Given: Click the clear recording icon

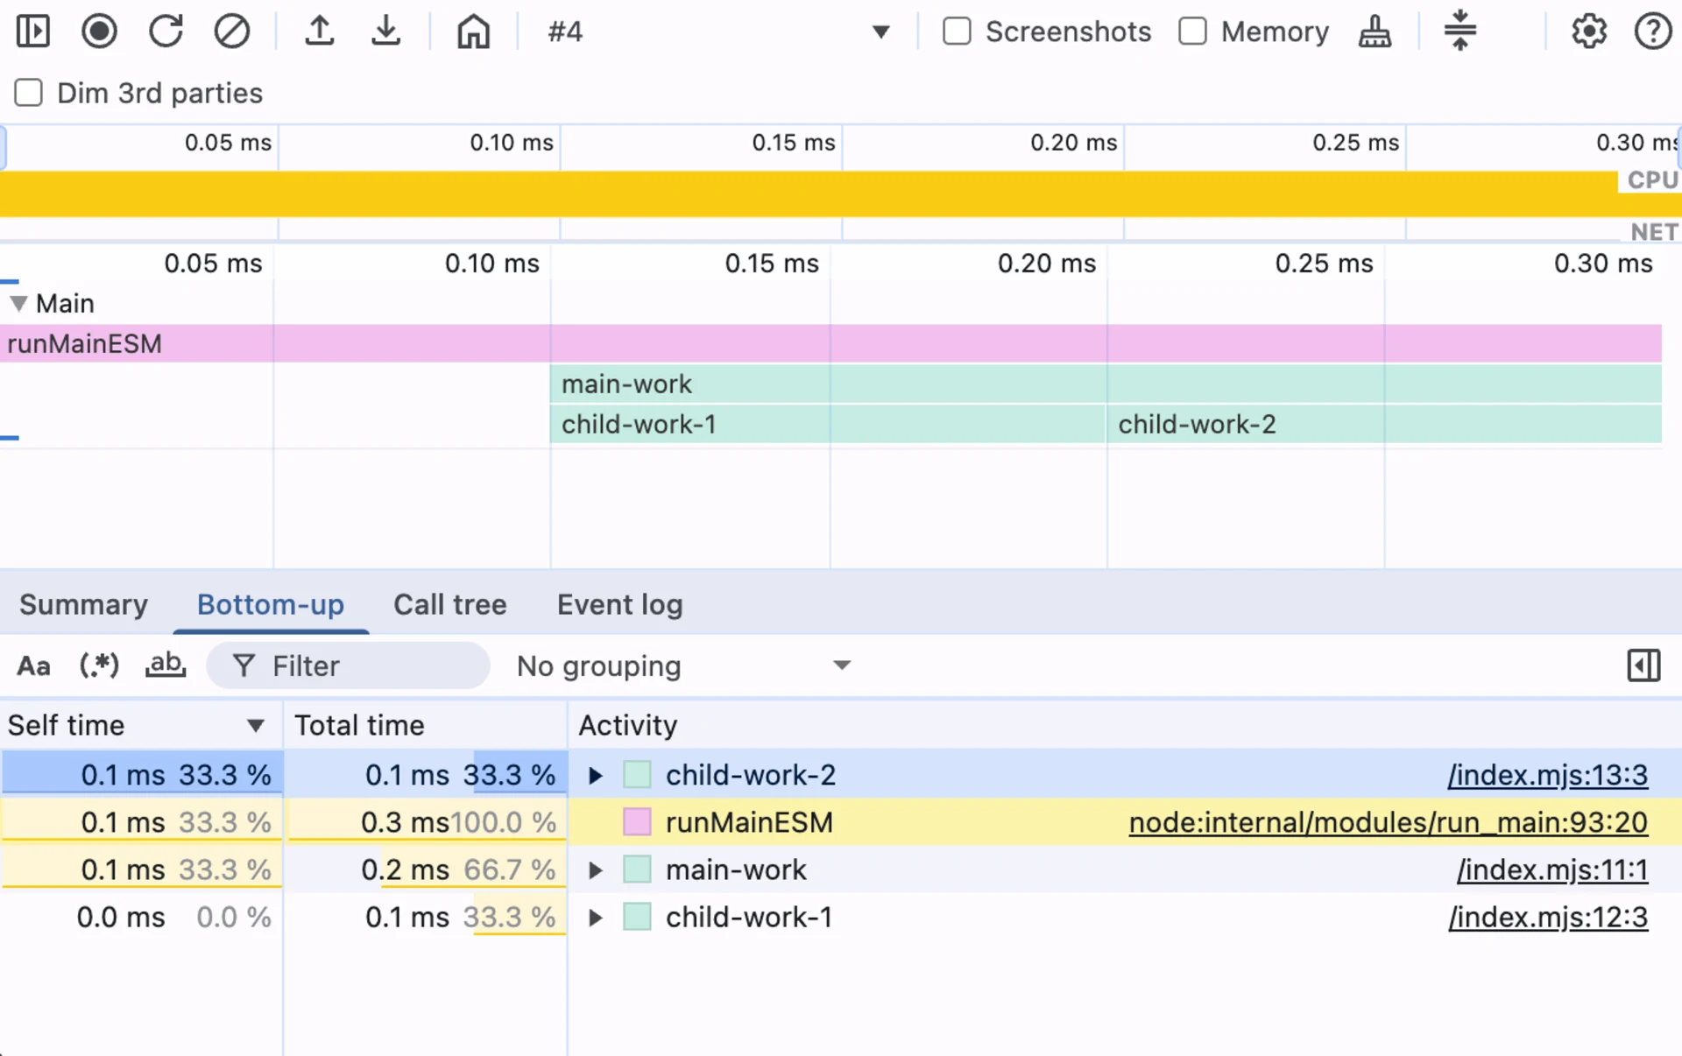Looking at the screenshot, I should pyautogui.click(x=231, y=32).
